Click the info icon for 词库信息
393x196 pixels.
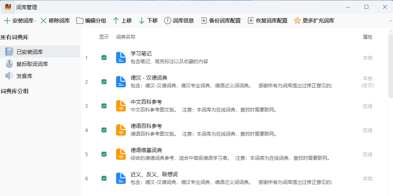167,21
